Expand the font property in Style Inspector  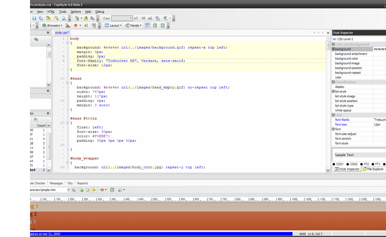(333, 129)
